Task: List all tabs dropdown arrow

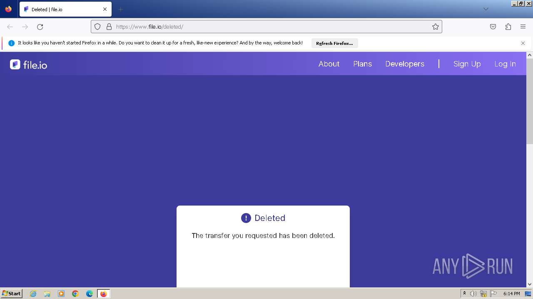Action: tap(486, 9)
